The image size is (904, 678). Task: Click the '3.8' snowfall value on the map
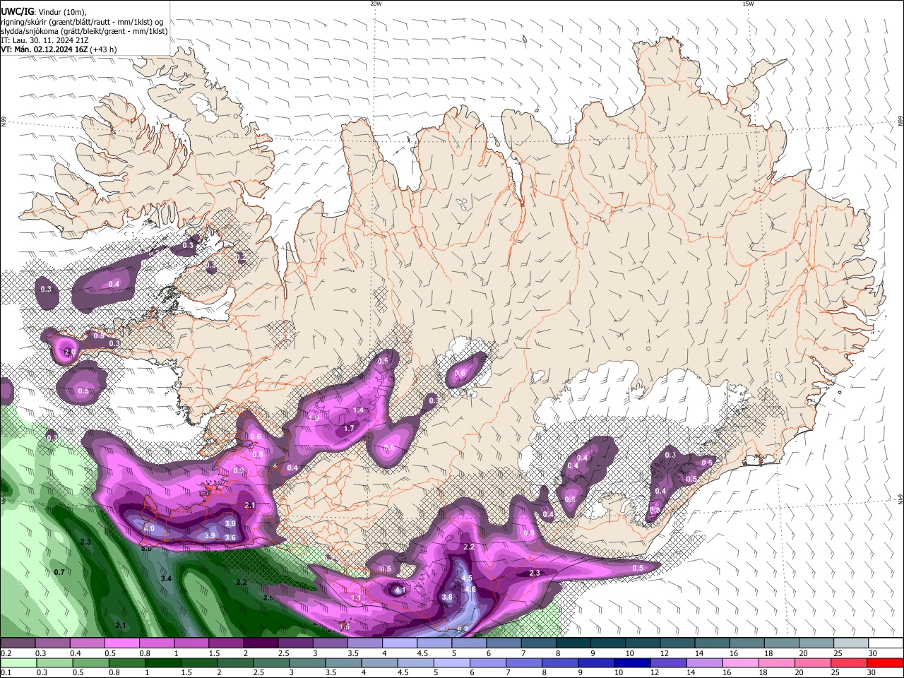point(447,597)
